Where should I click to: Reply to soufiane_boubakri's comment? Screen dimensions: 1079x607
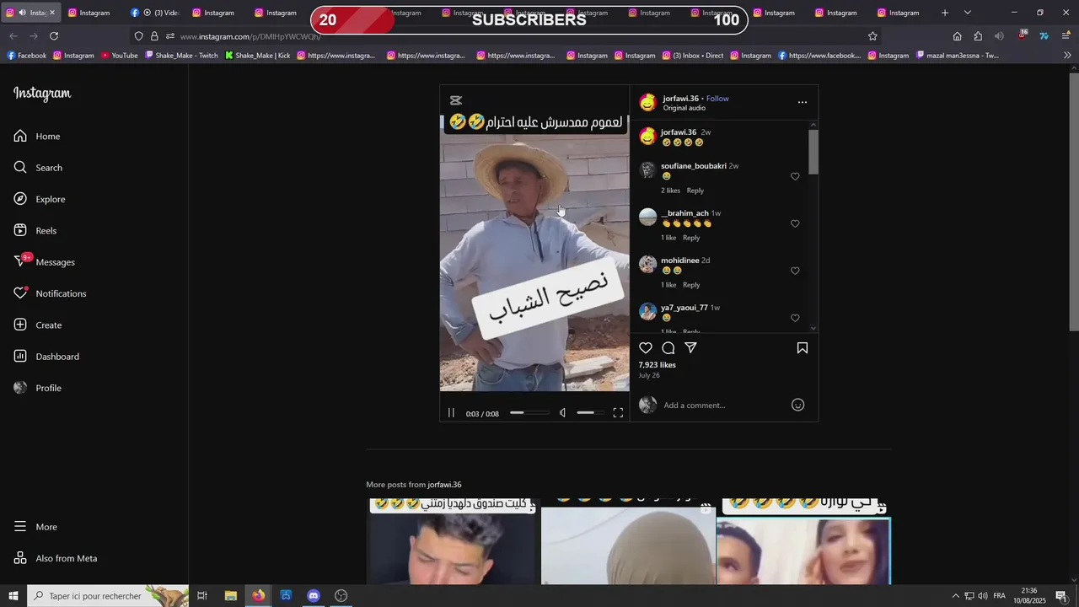(x=695, y=191)
